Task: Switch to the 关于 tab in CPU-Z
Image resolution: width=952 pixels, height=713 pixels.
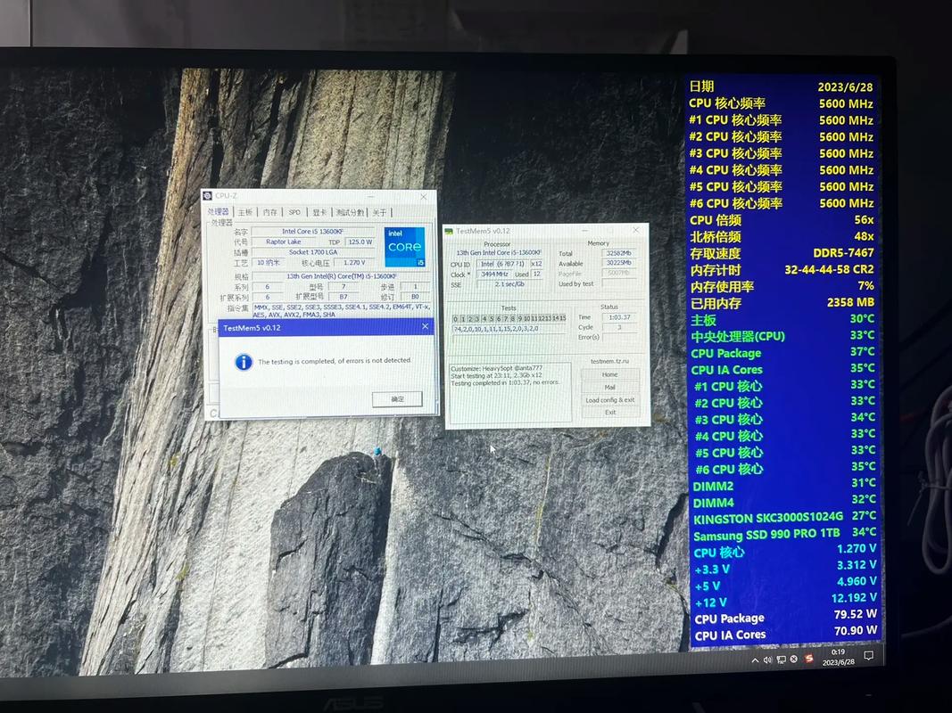Action: click(379, 212)
